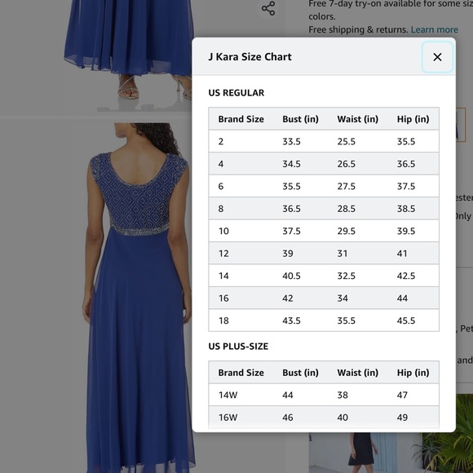Click hip value 42.5 for size 14
The image size is (473, 473).
tap(406, 276)
